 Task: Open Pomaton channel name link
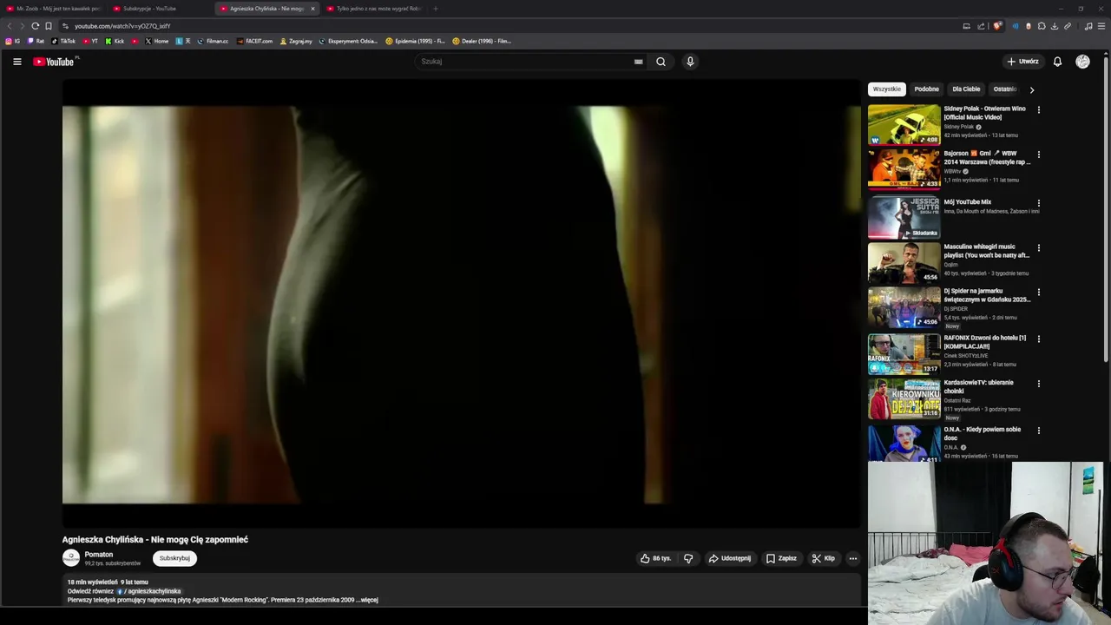click(x=99, y=555)
